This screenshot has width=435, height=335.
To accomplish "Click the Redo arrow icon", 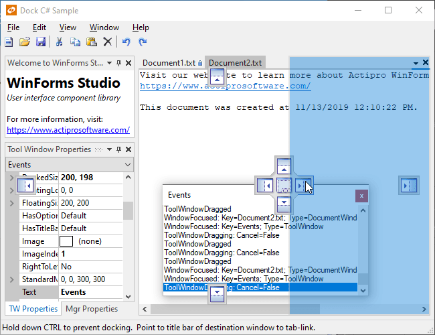I will [143, 42].
